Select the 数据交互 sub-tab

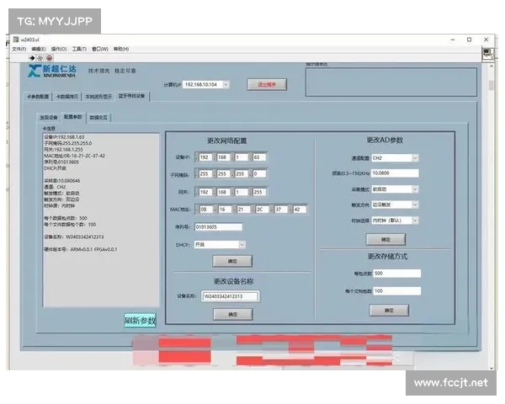pos(98,117)
